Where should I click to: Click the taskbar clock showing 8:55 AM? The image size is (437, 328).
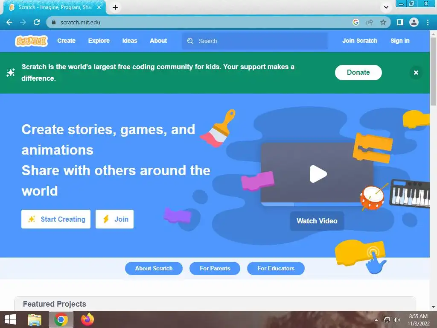(418, 320)
